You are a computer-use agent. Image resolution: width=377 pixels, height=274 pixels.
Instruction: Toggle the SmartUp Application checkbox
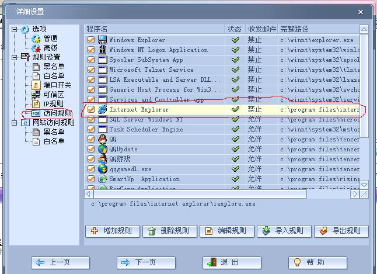91,179
